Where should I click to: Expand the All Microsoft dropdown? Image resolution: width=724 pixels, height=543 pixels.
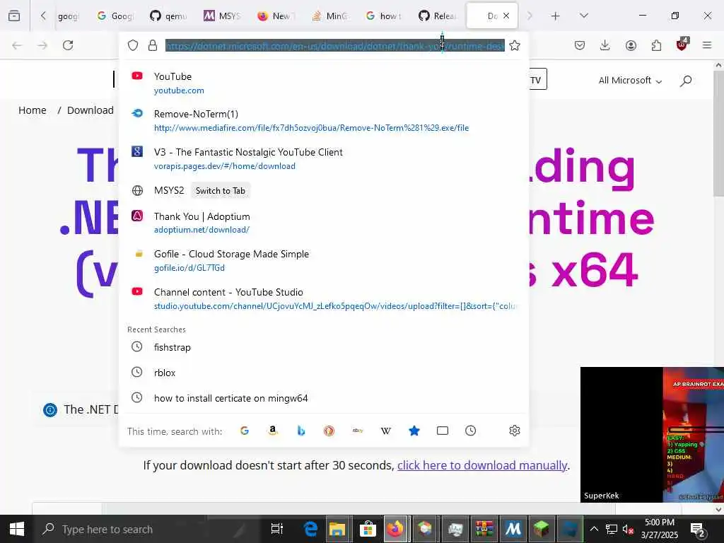coord(630,81)
